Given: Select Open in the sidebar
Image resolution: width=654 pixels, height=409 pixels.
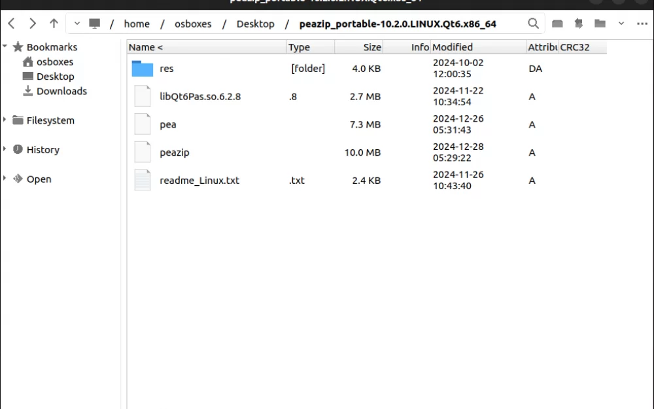Looking at the screenshot, I should point(39,179).
